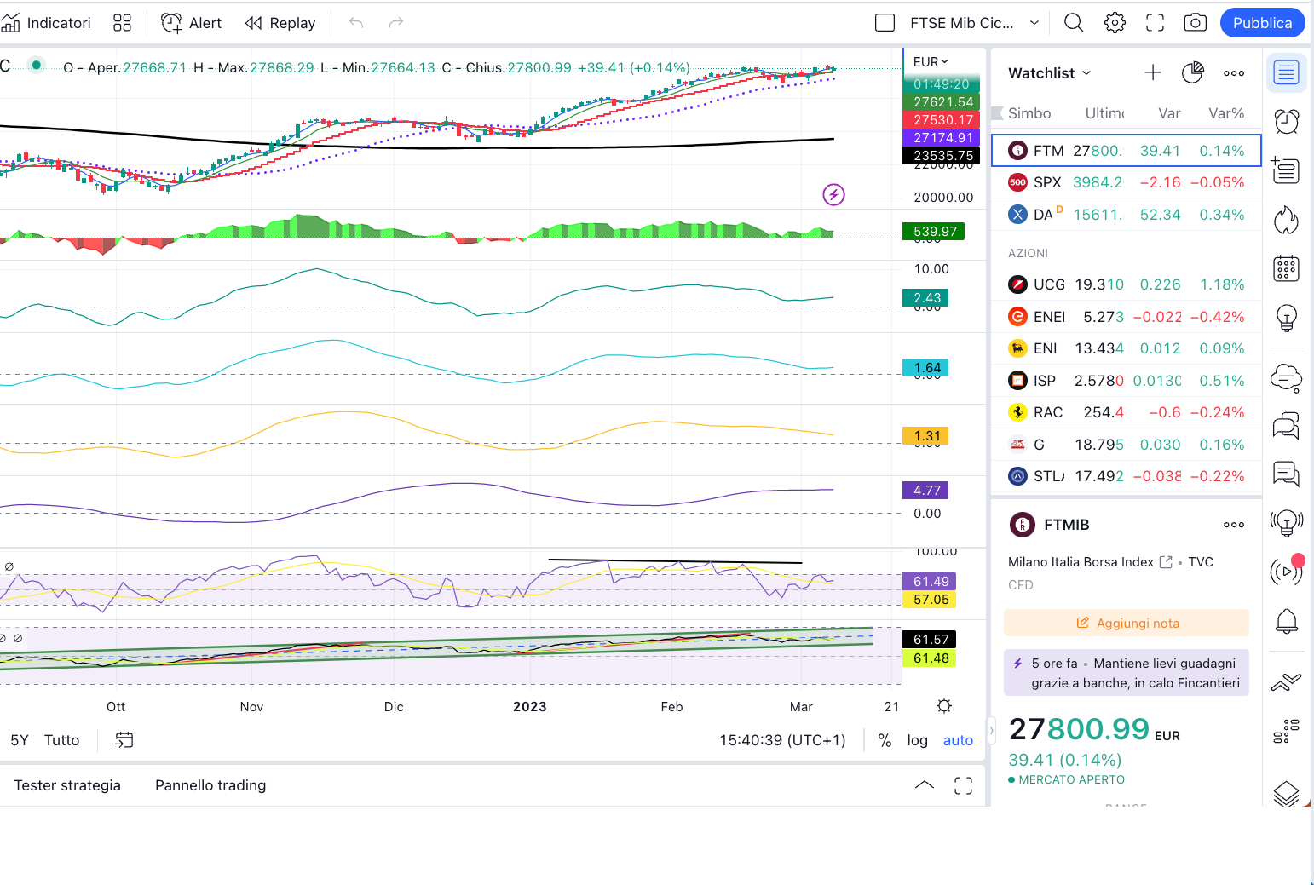Image resolution: width=1314 pixels, height=885 pixels.
Task: Open order panel arrows icon
Action: (x=1286, y=681)
